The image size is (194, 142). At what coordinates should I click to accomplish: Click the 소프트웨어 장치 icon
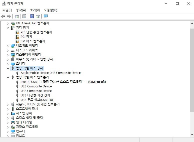(13, 109)
